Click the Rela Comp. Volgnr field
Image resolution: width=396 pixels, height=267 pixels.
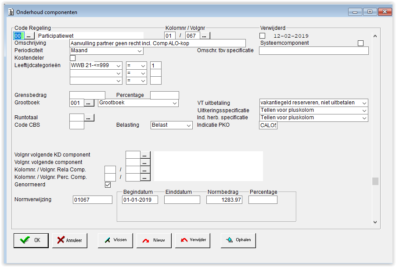click(x=133, y=170)
